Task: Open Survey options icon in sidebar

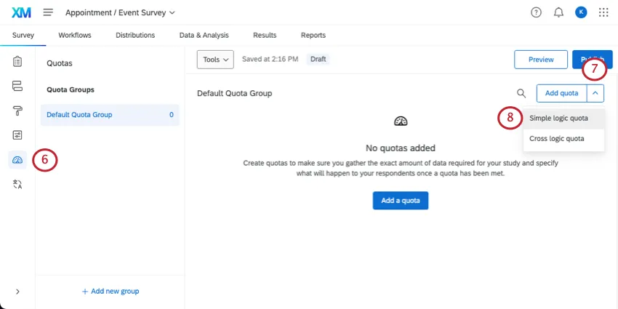Action: [x=17, y=135]
